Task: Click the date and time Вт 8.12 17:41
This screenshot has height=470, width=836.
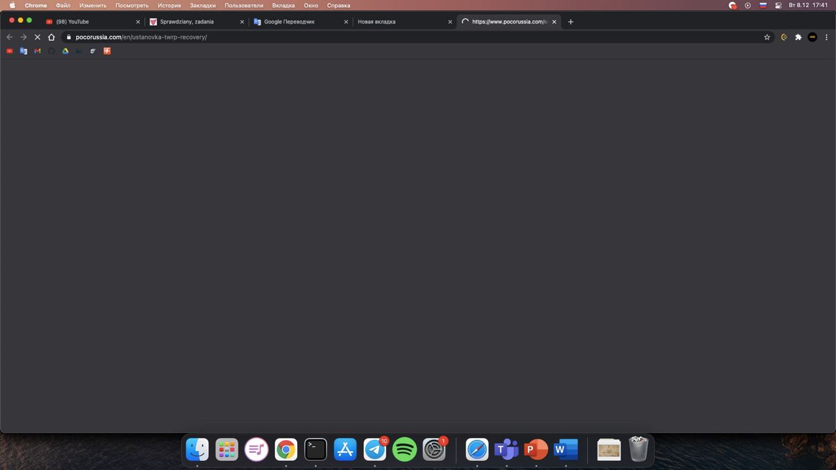Action: click(808, 5)
